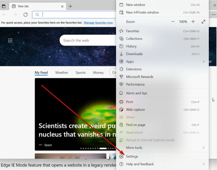
Task: Click the Find on page icon
Action: coord(121,125)
